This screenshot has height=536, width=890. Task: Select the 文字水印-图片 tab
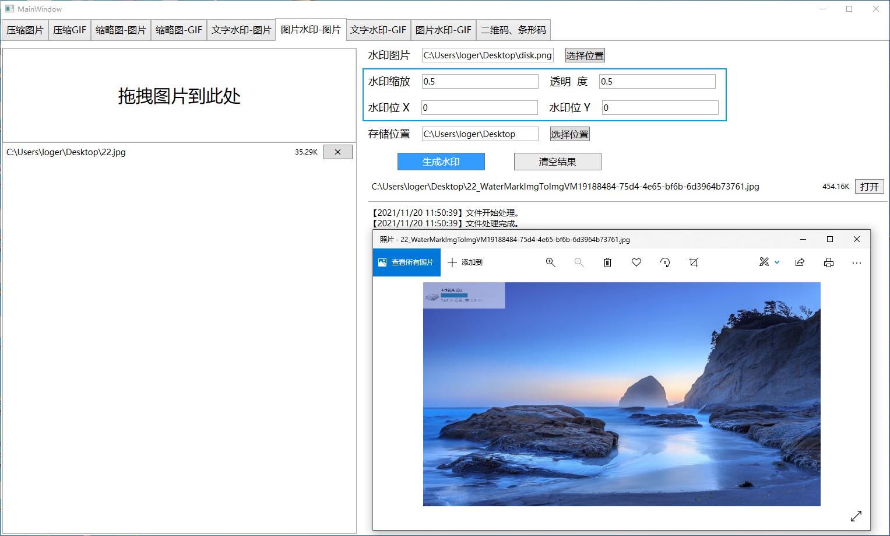click(241, 30)
